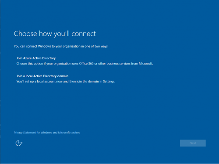The image size is (219, 164).
Task: Open Privacy Statement for Windows and Microsoft services
Action: [47, 133]
